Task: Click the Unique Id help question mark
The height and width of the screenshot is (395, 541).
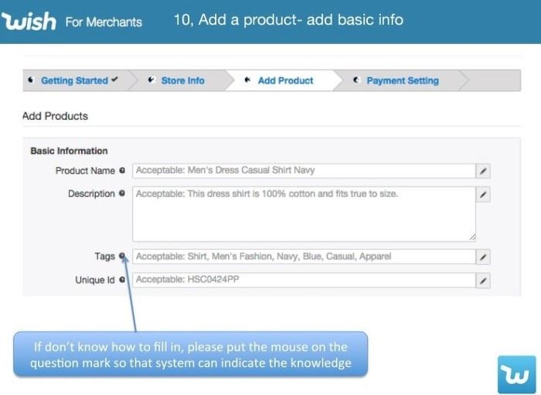Action: pyautogui.click(x=122, y=280)
